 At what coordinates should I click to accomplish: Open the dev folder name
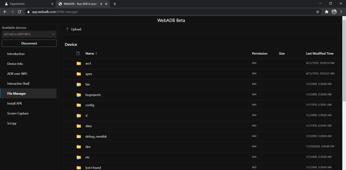(88, 146)
